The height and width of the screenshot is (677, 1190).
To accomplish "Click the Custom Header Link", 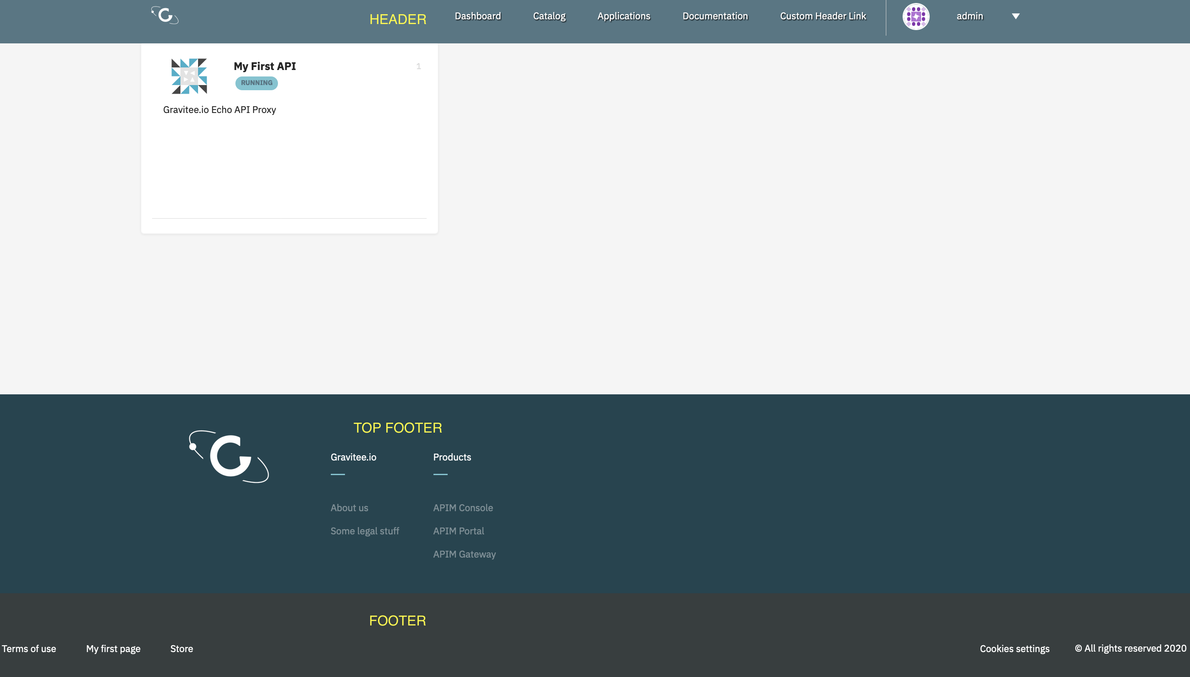I will pyautogui.click(x=823, y=16).
